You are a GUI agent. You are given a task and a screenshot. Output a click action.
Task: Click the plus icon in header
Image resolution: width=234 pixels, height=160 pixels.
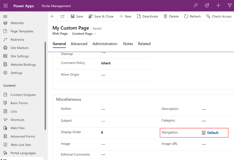(x=218, y=5)
